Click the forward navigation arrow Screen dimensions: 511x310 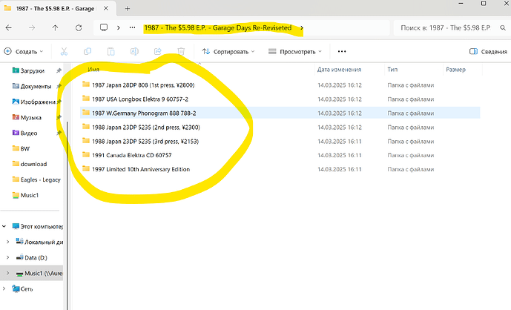point(32,28)
